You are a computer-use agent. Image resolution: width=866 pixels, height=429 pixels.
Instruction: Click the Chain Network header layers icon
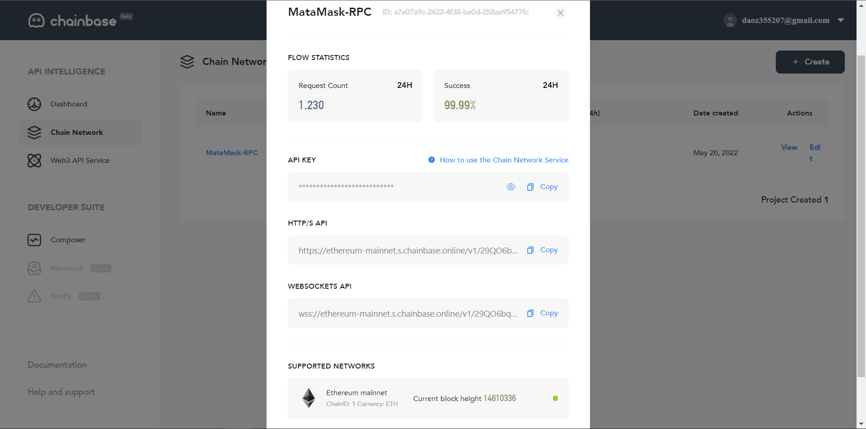point(187,62)
